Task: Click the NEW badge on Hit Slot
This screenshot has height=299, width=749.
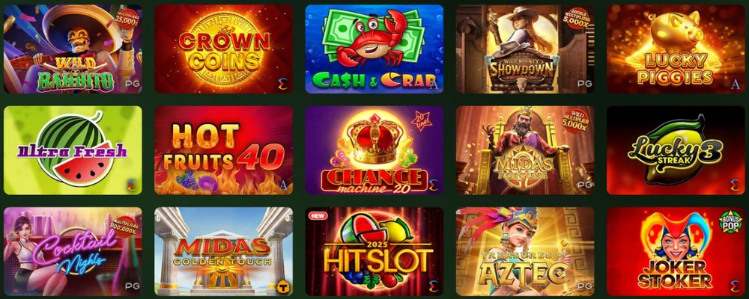Action: pyautogui.click(x=317, y=215)
